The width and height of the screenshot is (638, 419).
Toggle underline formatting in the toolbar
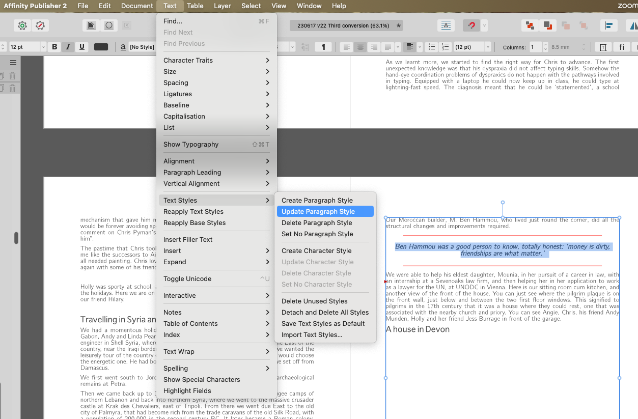81,47
